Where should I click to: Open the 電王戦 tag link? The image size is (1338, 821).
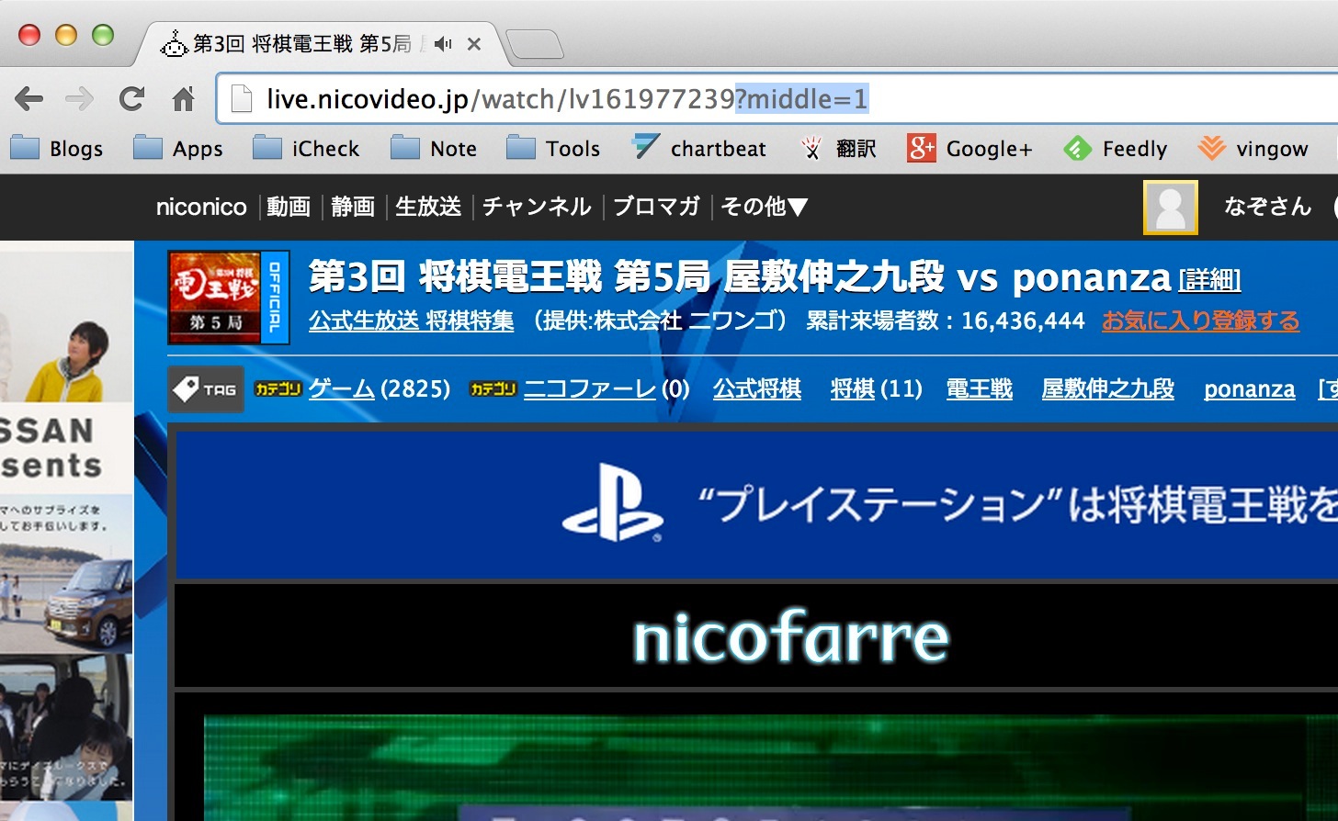tap(980, 389)
